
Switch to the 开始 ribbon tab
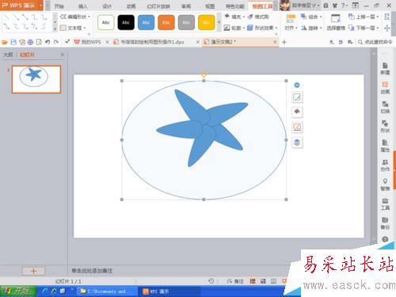pos(59,6)
